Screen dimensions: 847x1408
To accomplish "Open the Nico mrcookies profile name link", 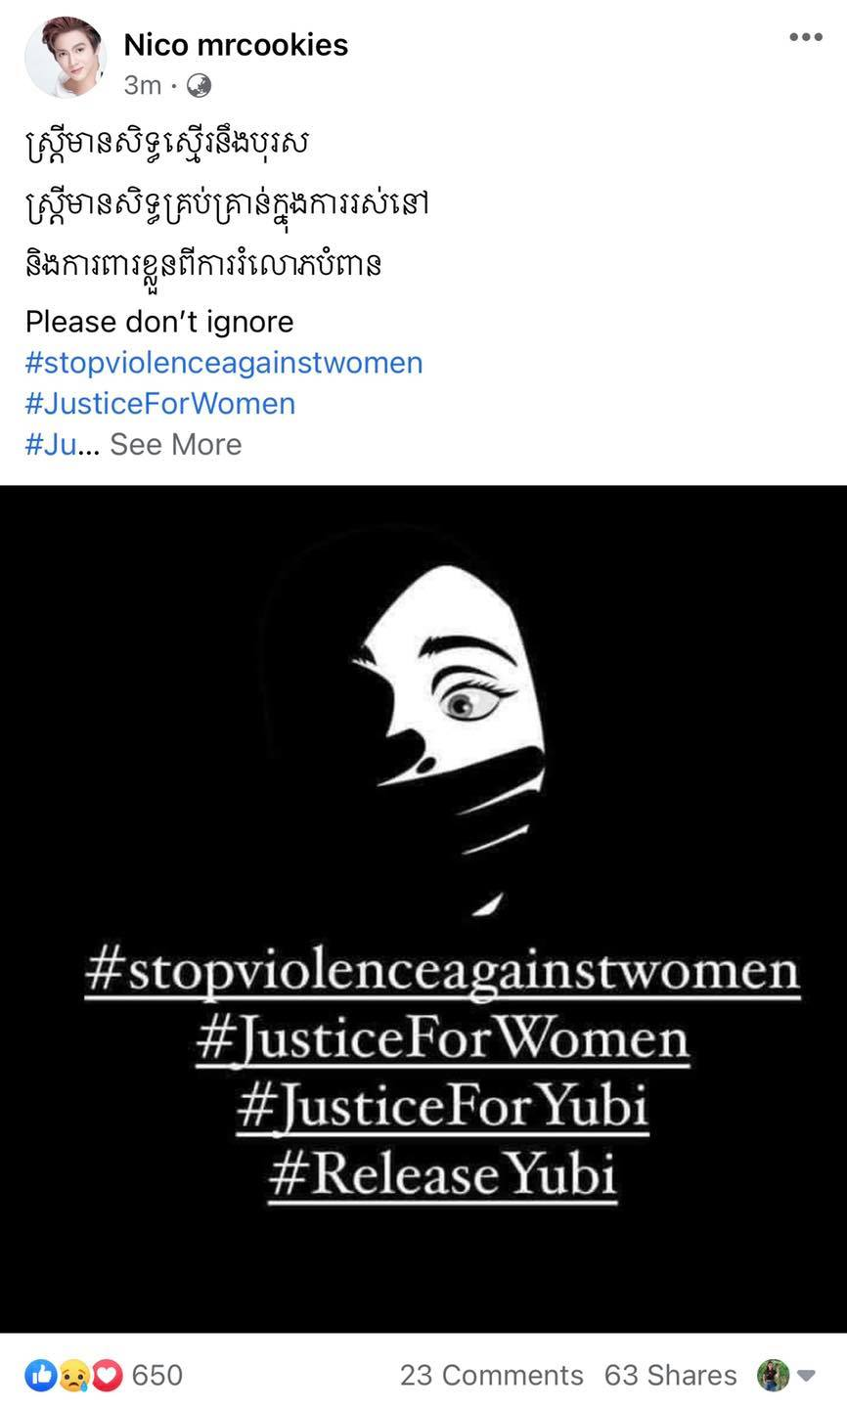I will pos(236,44).
